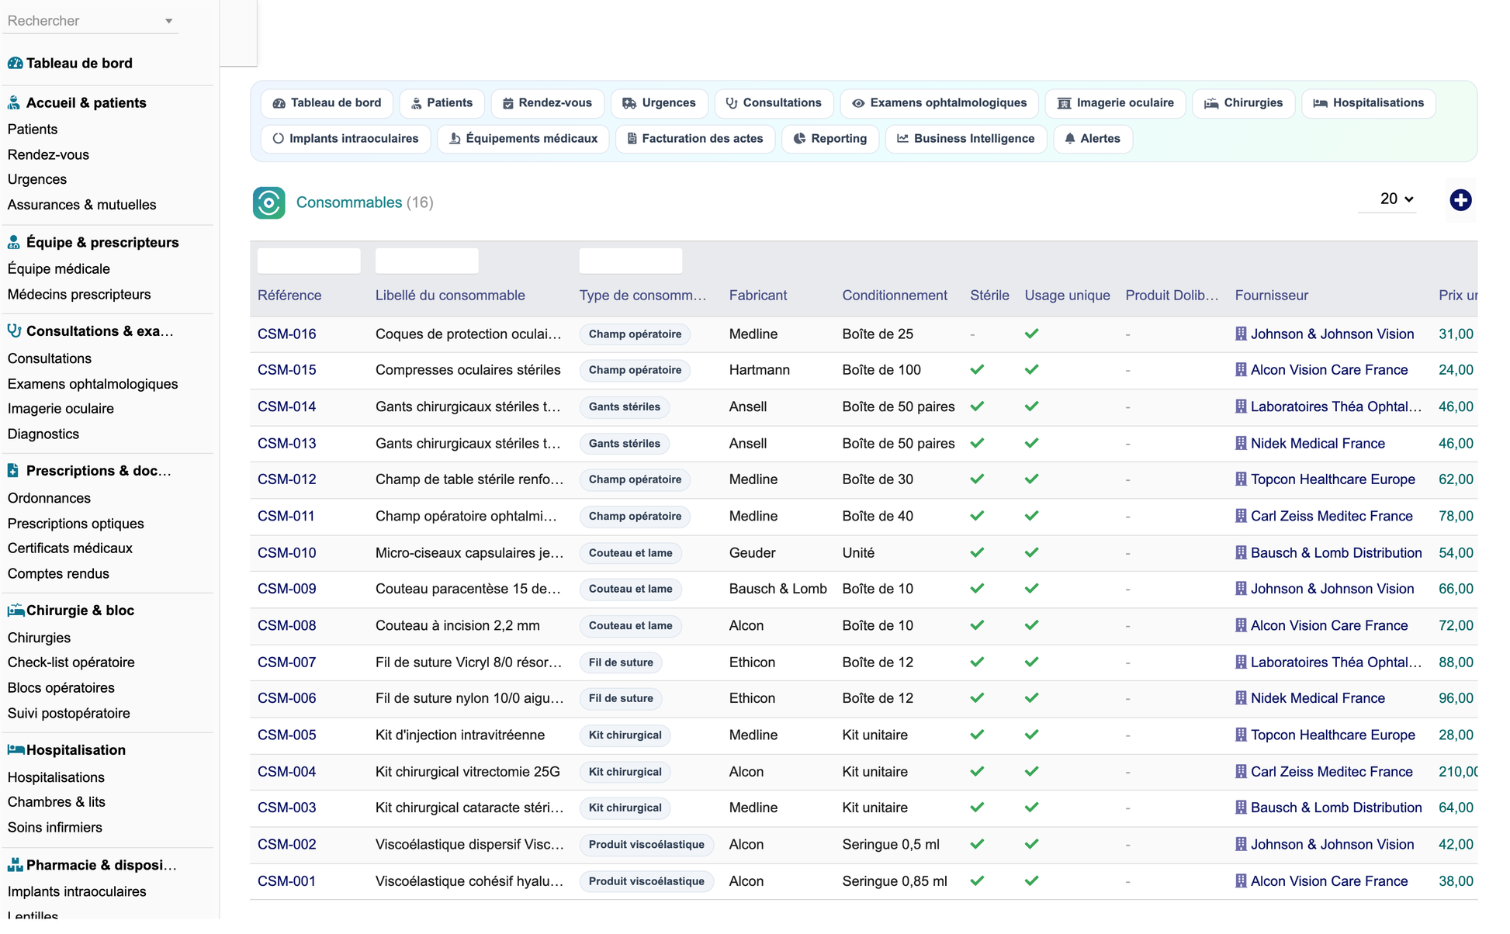
Task: Open Suivi postopératoire in sidebar
Action: point(69,713)
